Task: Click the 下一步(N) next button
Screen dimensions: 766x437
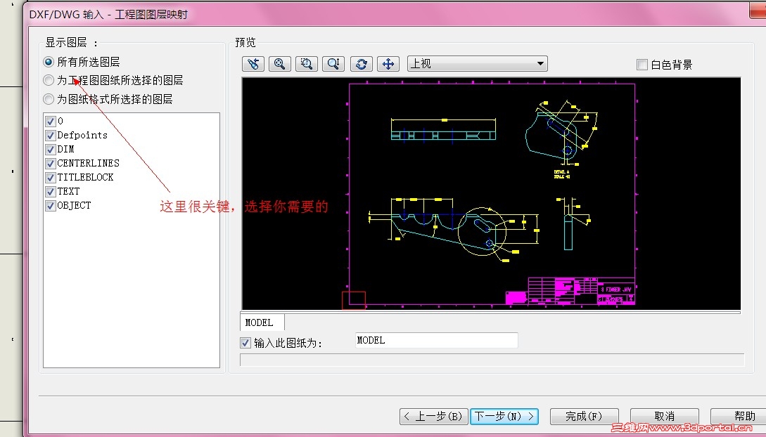Action: [504, 417]
